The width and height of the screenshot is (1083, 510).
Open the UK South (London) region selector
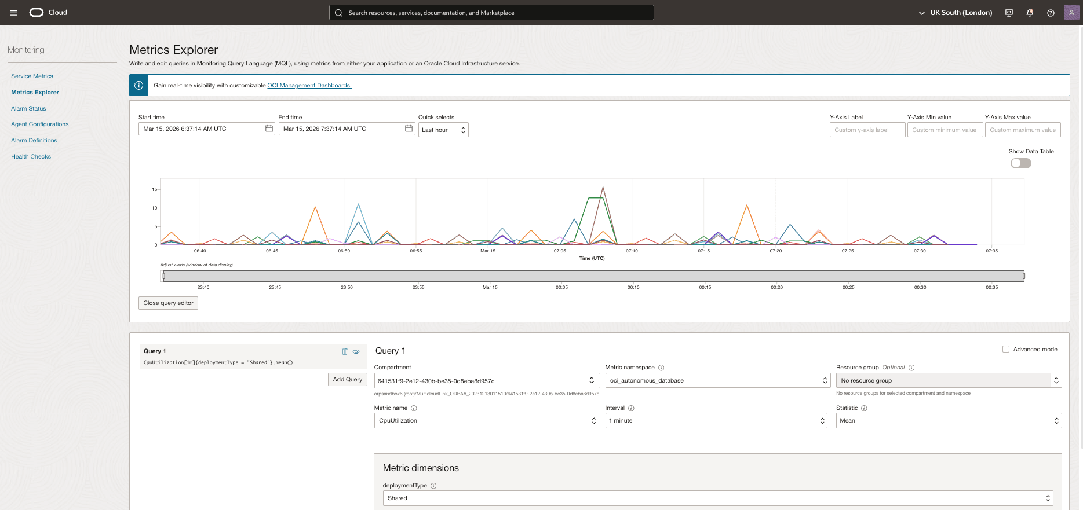click(955, 13)
